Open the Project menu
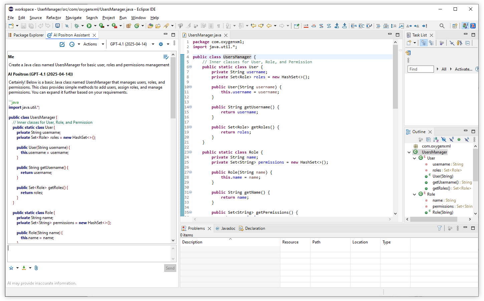The height and width of the screenshot is (301, 484). tap(108, 18)
